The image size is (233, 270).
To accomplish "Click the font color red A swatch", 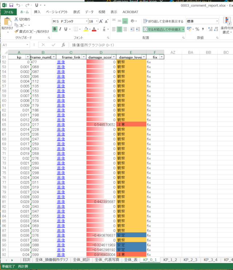I will point(94,29).
